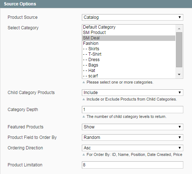Choose the Dress subcategory
Screen dimensions: 192x174
tap(129, 60)
